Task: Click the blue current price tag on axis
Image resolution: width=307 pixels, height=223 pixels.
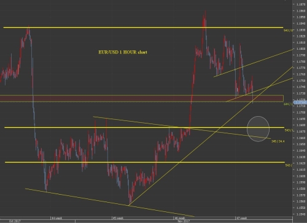Action: pos(300,103)
